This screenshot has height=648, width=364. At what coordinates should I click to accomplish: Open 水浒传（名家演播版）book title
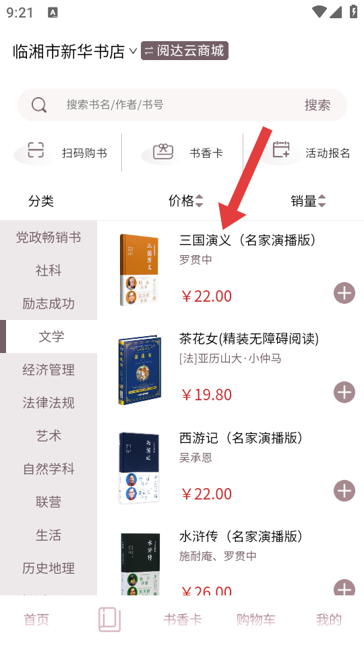click(x=241, y=536)
